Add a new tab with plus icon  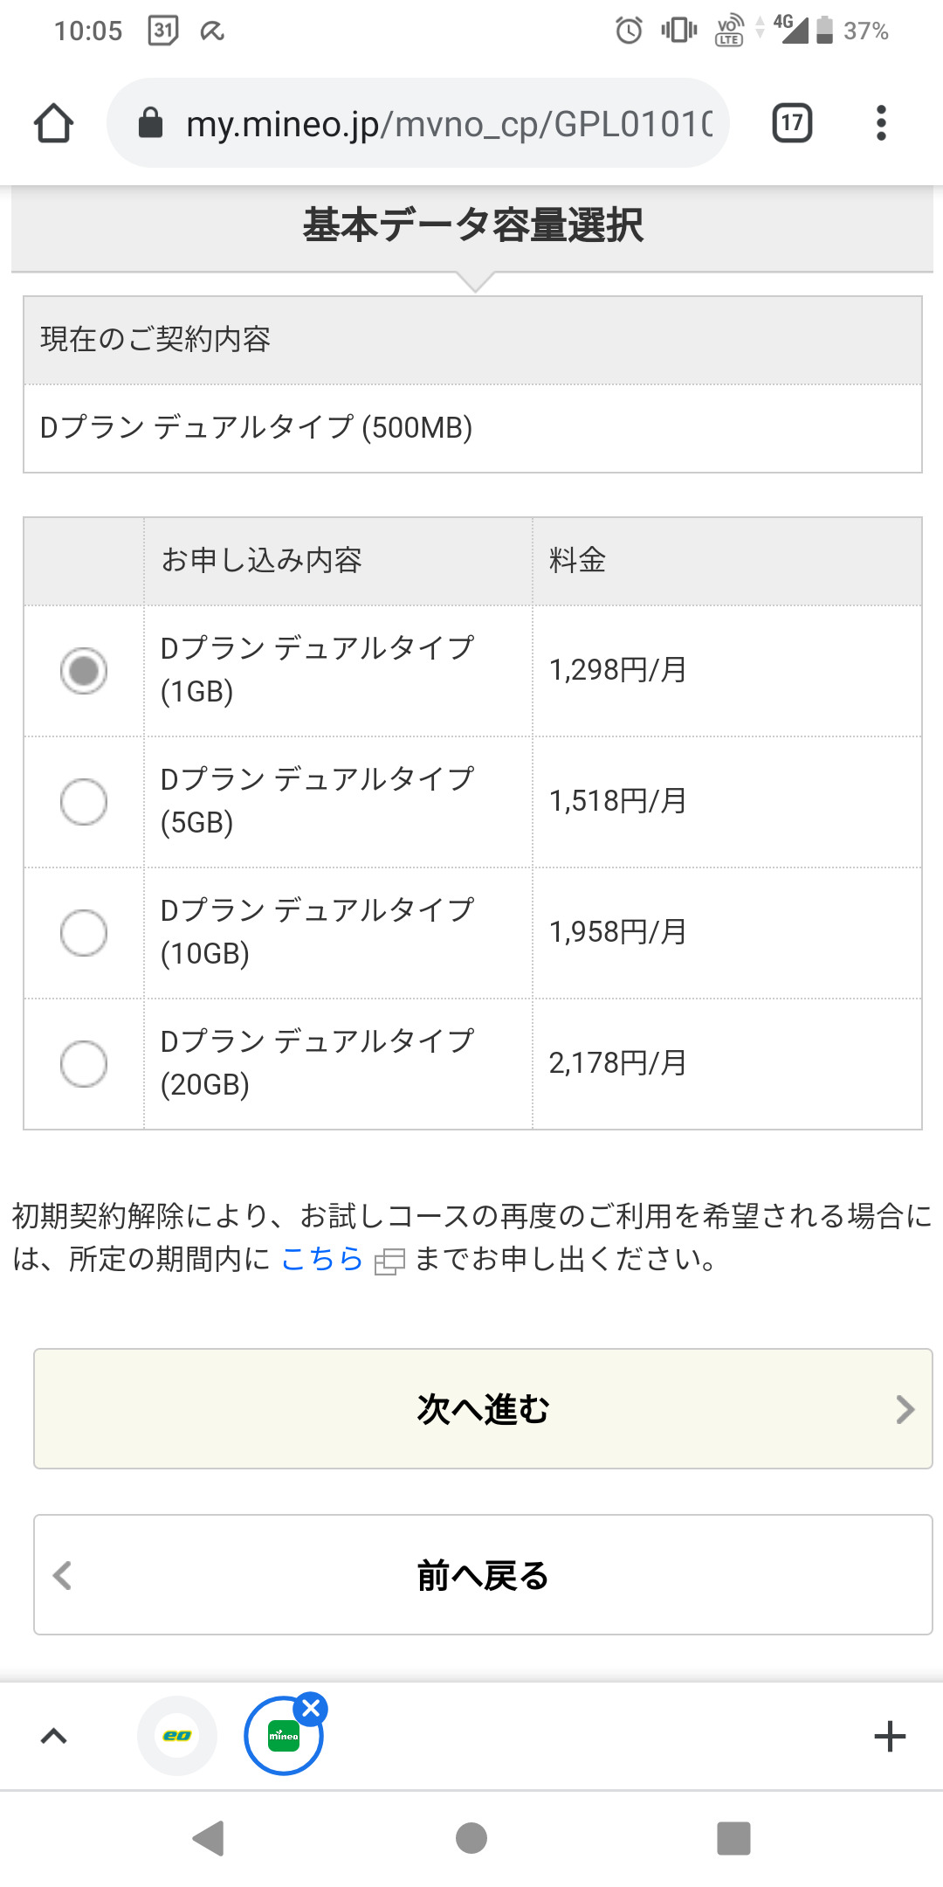pyautogui.click(x=889, y=1736)
